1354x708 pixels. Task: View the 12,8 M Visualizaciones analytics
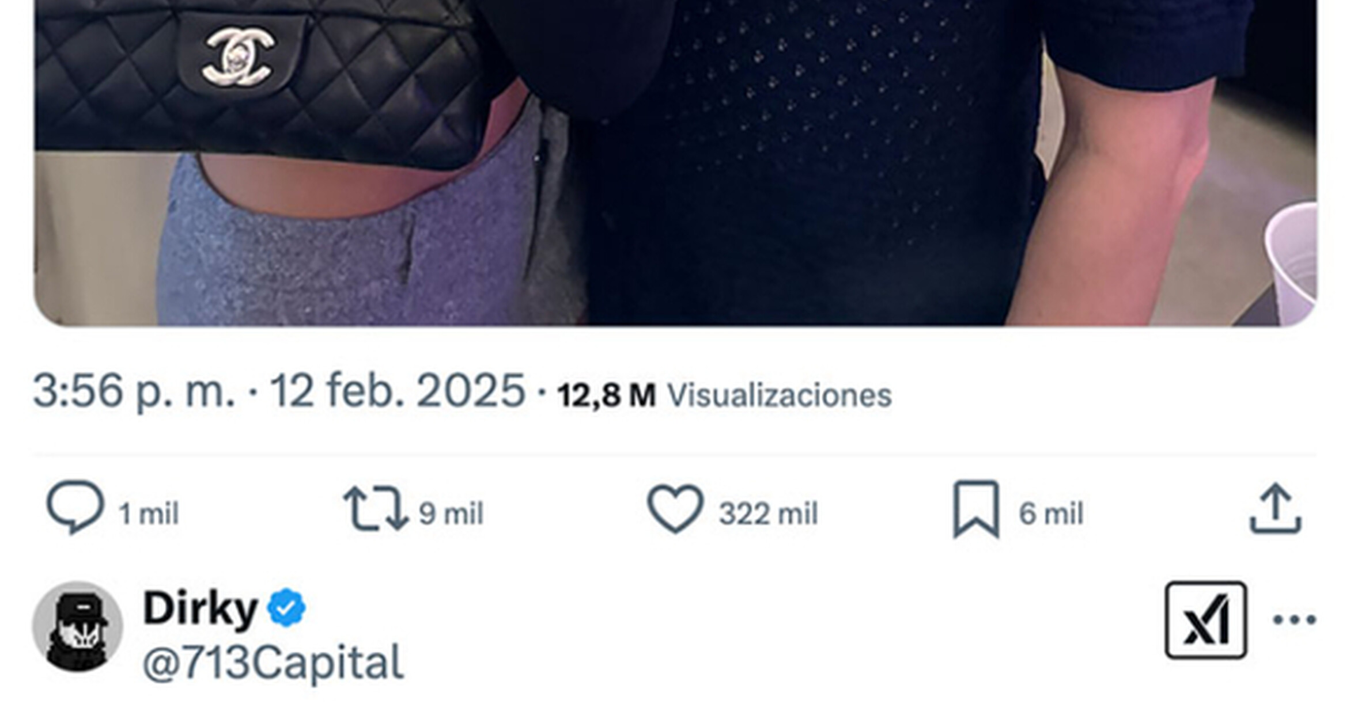(x=724, y=395)
